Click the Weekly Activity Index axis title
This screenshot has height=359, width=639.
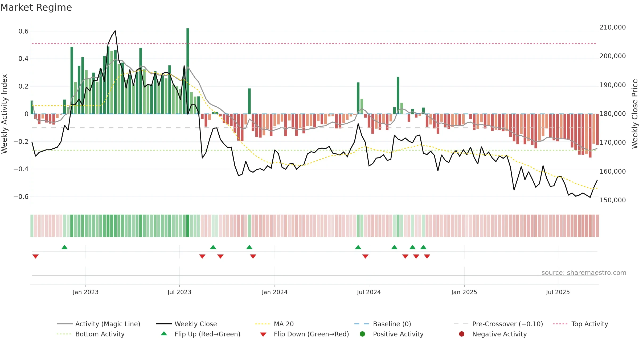coord(5,114)
